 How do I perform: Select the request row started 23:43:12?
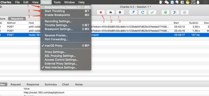pyautogui.click(x=104, y=27)
